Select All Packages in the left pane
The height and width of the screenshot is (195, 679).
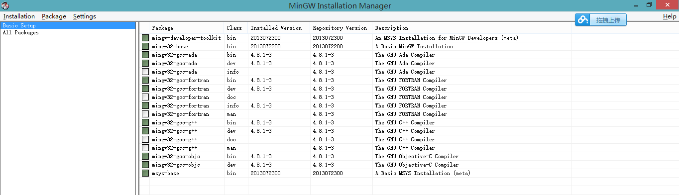(20, 32)
